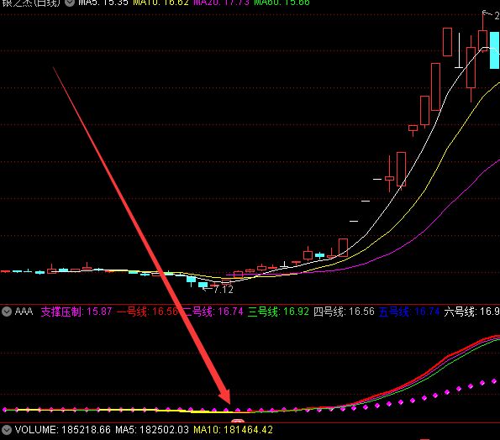Select the large cyan candlestick at right
Screen dimensions: 500x440
tap(495, 50)
